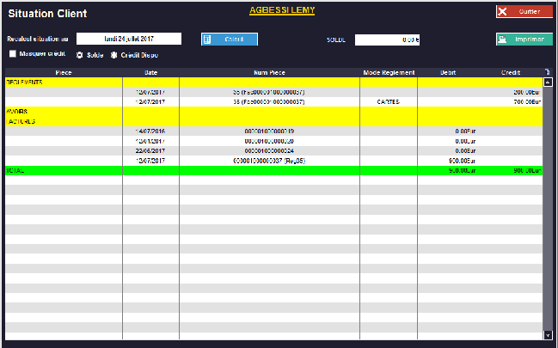
Task: Select the yellow REGLEMENTS group row
Action: point(273,82)
